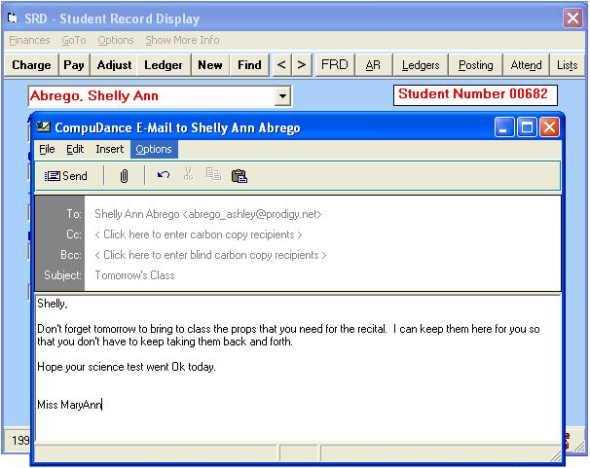Click in the email message body text

click(x=297, y=369)
